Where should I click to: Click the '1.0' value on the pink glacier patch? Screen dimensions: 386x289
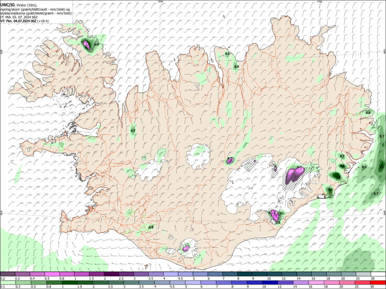[301, 170]
